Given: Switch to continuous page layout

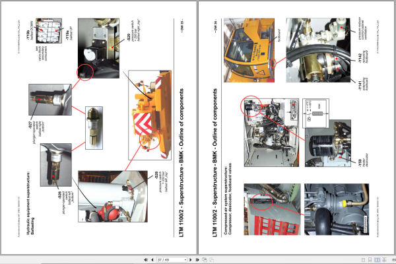Looking at the screenshot, I should [x=370, y=259].
